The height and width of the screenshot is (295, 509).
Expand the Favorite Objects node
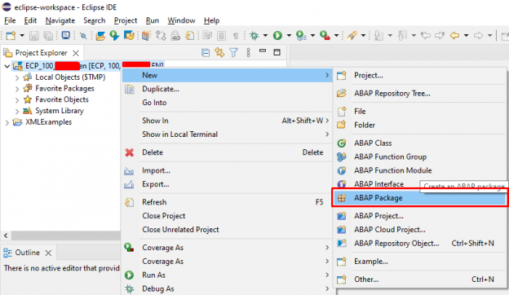(17, 100)
